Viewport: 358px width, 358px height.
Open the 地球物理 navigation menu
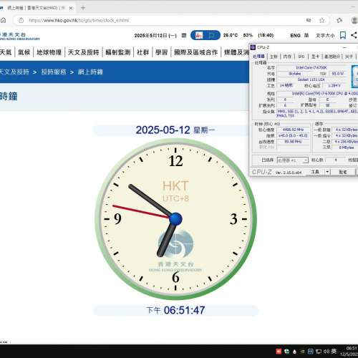tap(49, 52)
